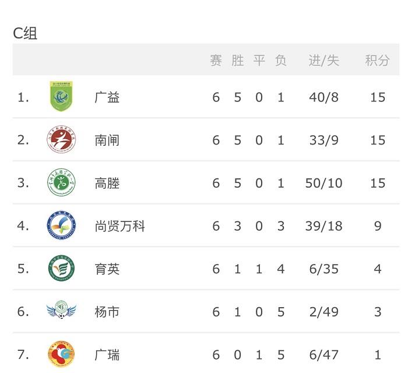Click the 育英 dark green team emblem
408x373 pixels.
coord(61,268)
